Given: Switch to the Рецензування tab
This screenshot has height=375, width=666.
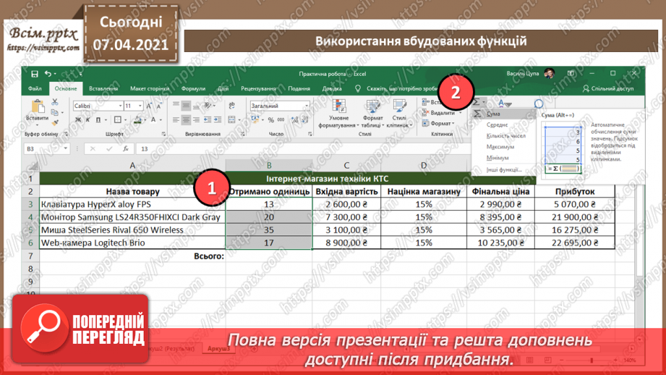Looking at the screenshot, I should (x=258, y=88).
